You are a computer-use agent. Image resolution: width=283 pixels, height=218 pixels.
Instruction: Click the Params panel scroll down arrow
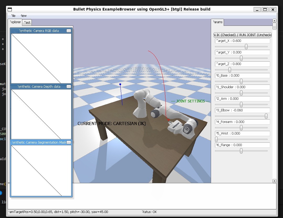click(274, 181)
